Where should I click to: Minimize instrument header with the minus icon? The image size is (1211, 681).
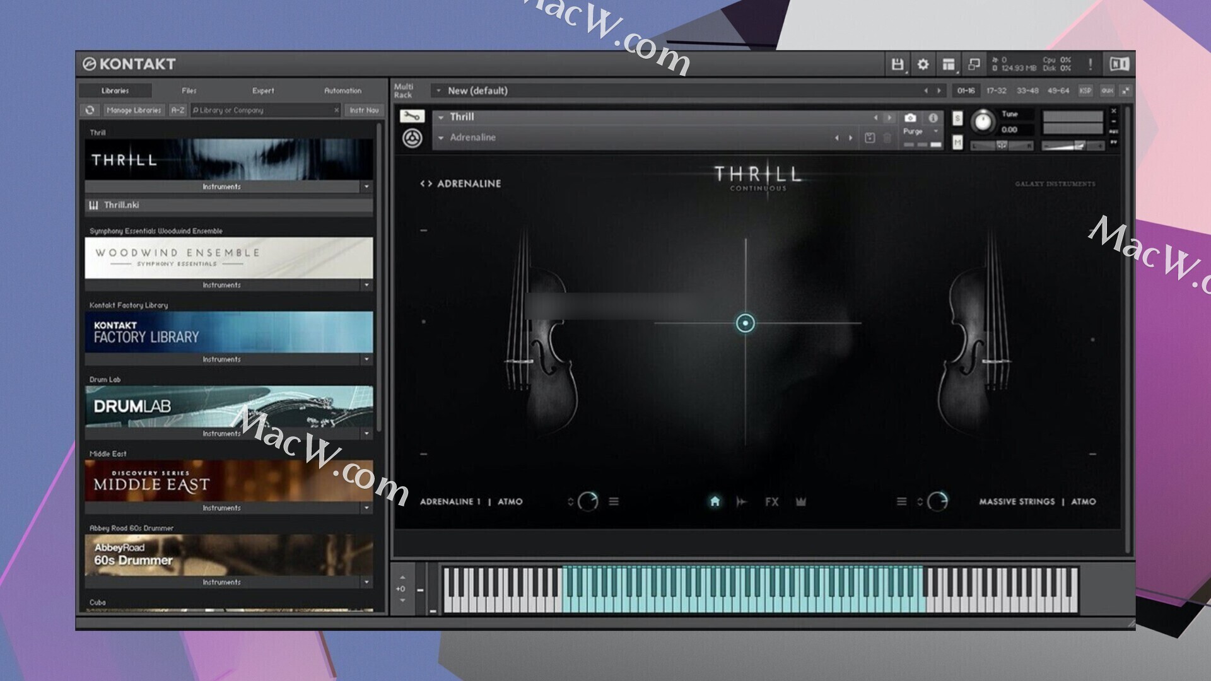click(x=1114, y=121)
